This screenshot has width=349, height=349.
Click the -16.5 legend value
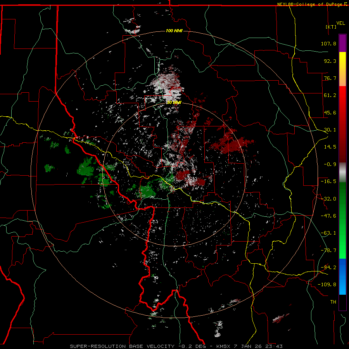[328, 181]
